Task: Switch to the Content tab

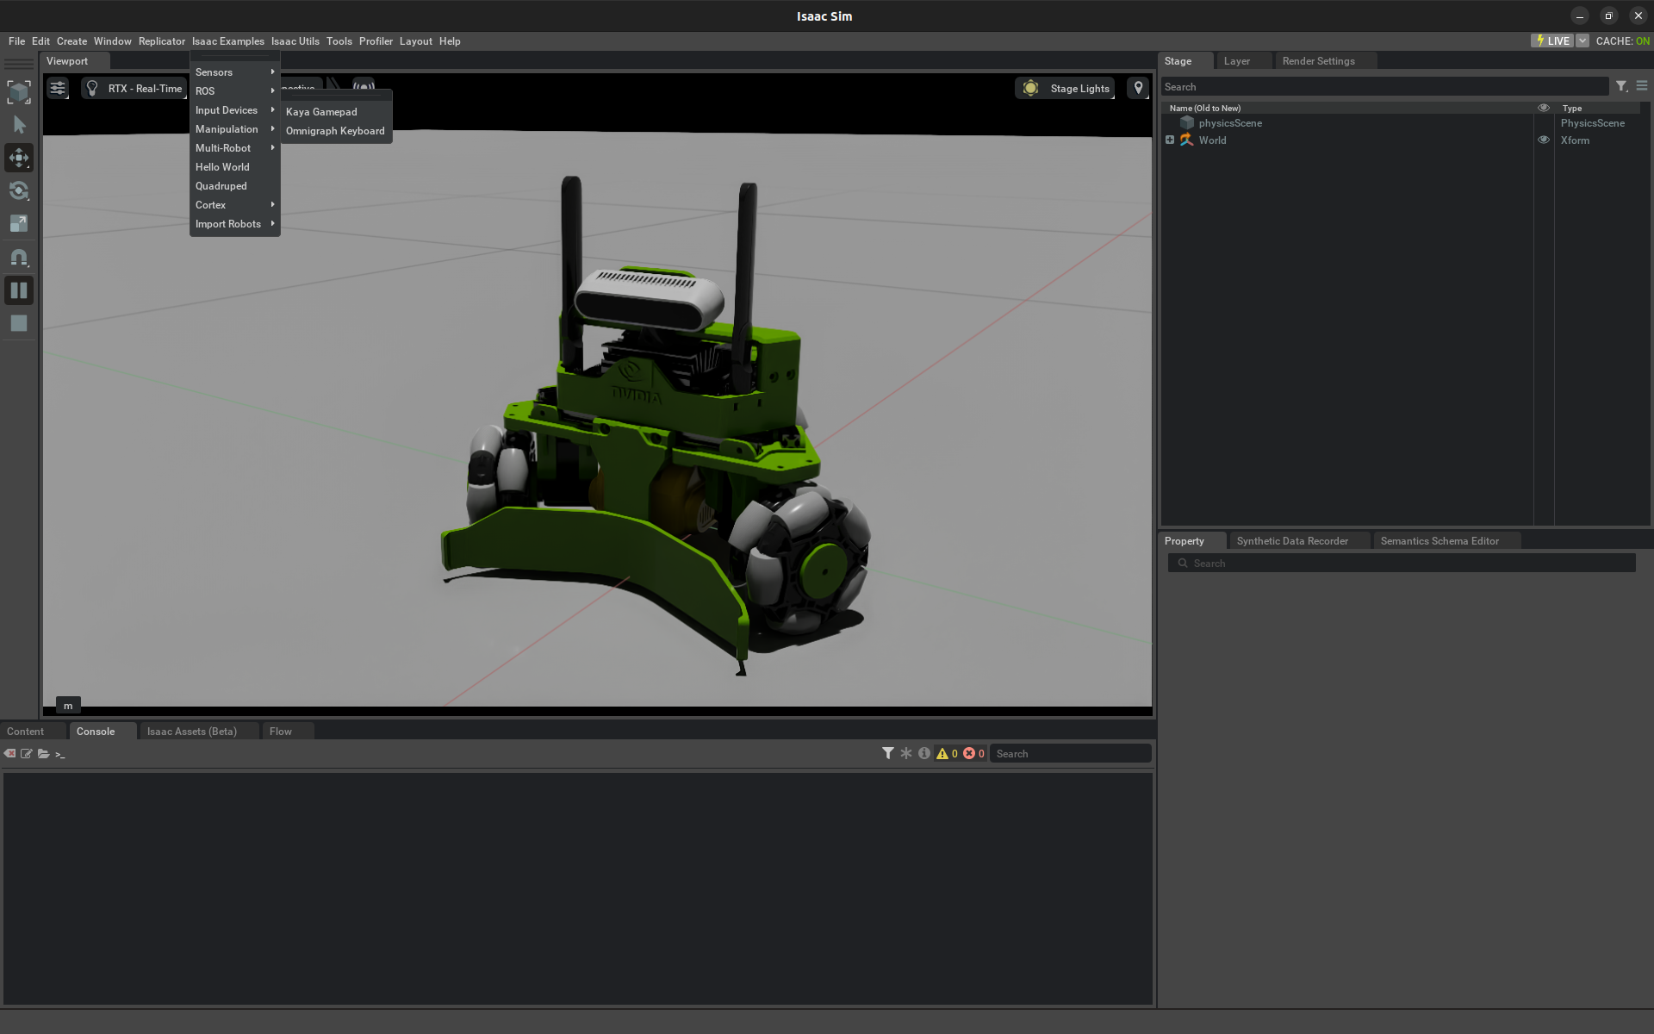Action: (25, 732)
